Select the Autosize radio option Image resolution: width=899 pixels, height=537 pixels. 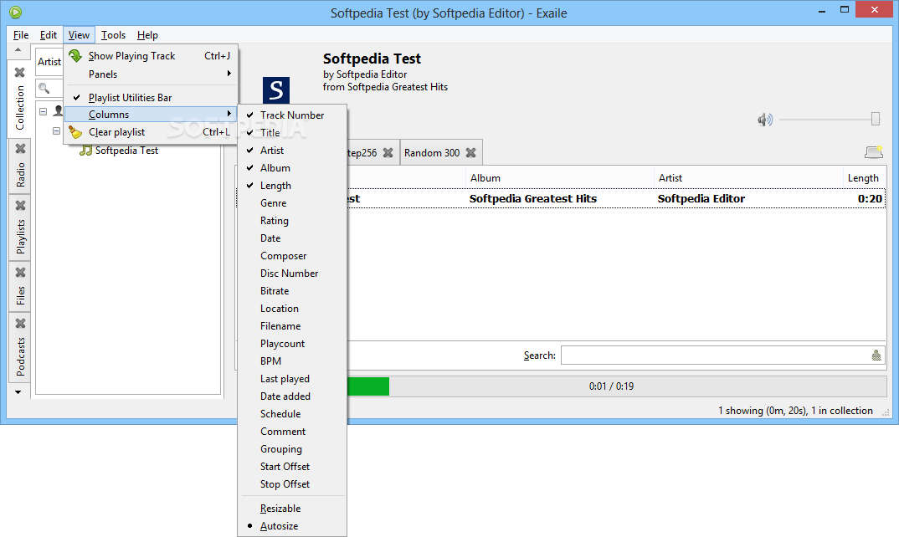click(x=292, y=526)
